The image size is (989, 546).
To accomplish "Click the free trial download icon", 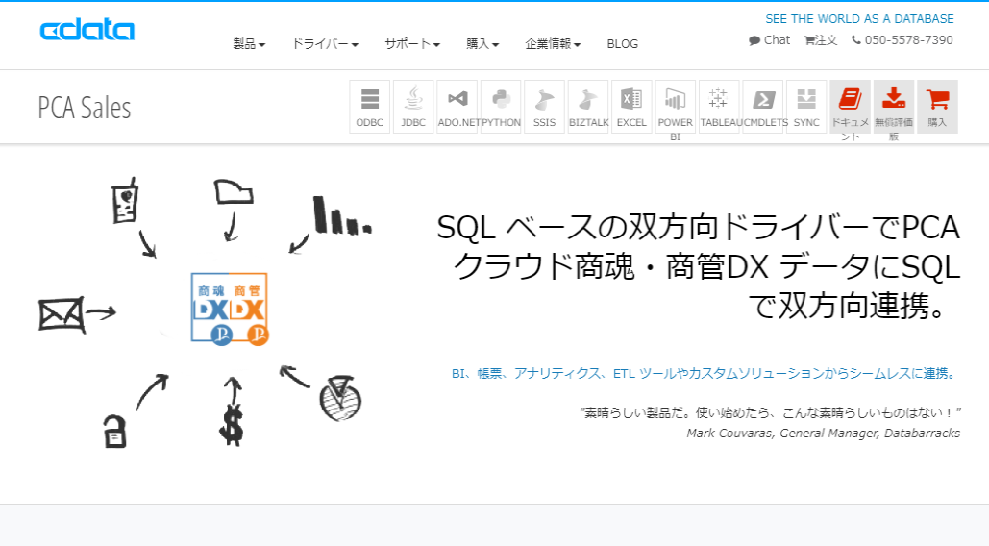I will [894, 107].
